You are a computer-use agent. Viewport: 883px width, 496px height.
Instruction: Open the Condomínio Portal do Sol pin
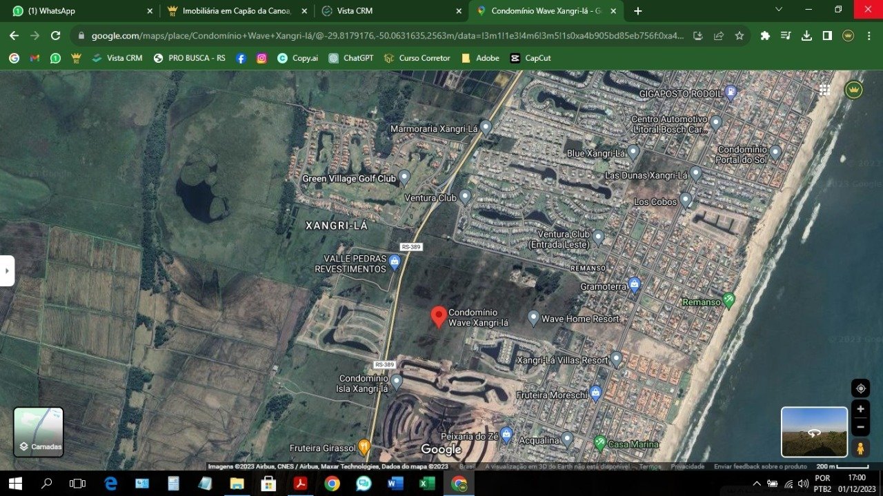coord(775,152)
